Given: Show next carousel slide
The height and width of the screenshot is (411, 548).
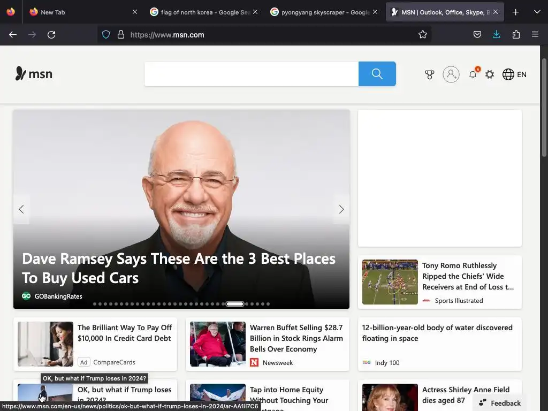Looking at the screenshot, I should coord(341,209).
